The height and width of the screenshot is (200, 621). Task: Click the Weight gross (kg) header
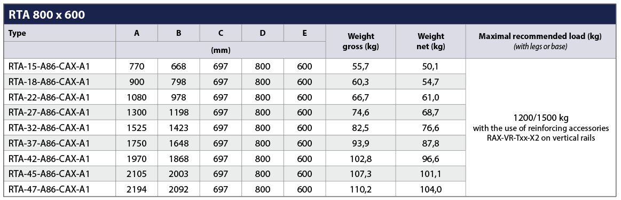(x=360, y=41)
